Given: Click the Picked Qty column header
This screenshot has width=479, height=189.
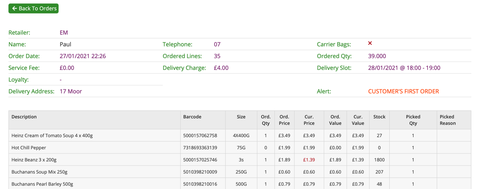Looking at the screenshot, I should 413,120.
